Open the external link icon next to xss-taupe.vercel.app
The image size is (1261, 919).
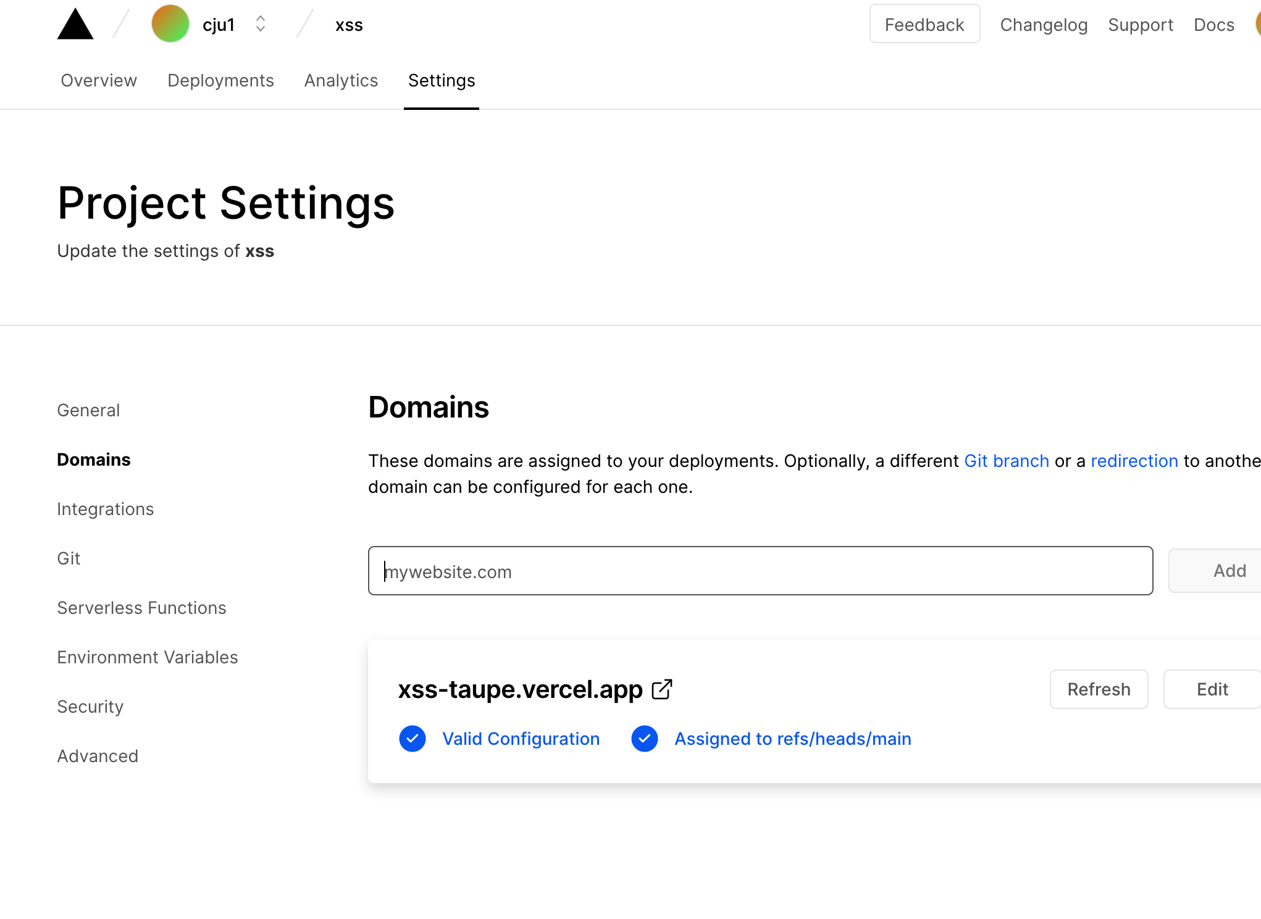coord(662,689)
